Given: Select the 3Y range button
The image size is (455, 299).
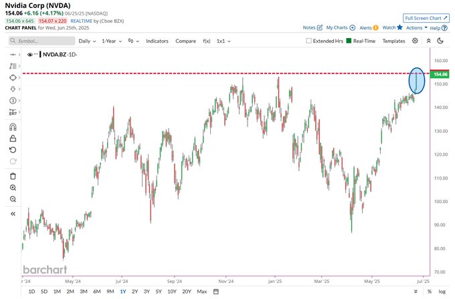Looking at the screenshot, I should tap(147, 292).
